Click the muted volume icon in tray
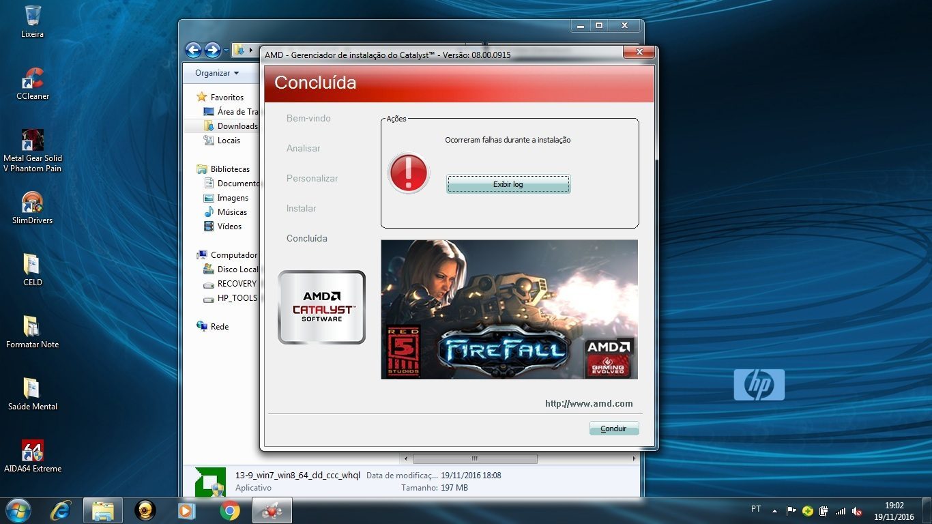Viewport: 932px width, 524px height. (858, 511)
